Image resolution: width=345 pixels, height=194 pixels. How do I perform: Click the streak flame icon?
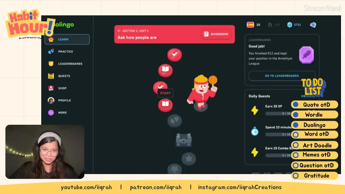[270, 25]
